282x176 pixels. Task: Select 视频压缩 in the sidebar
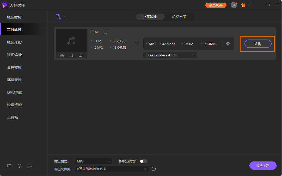point(14,42)
